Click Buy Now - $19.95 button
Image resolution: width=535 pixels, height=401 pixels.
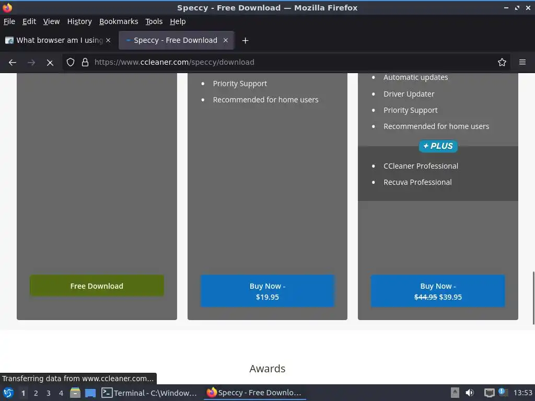[267, 291]
